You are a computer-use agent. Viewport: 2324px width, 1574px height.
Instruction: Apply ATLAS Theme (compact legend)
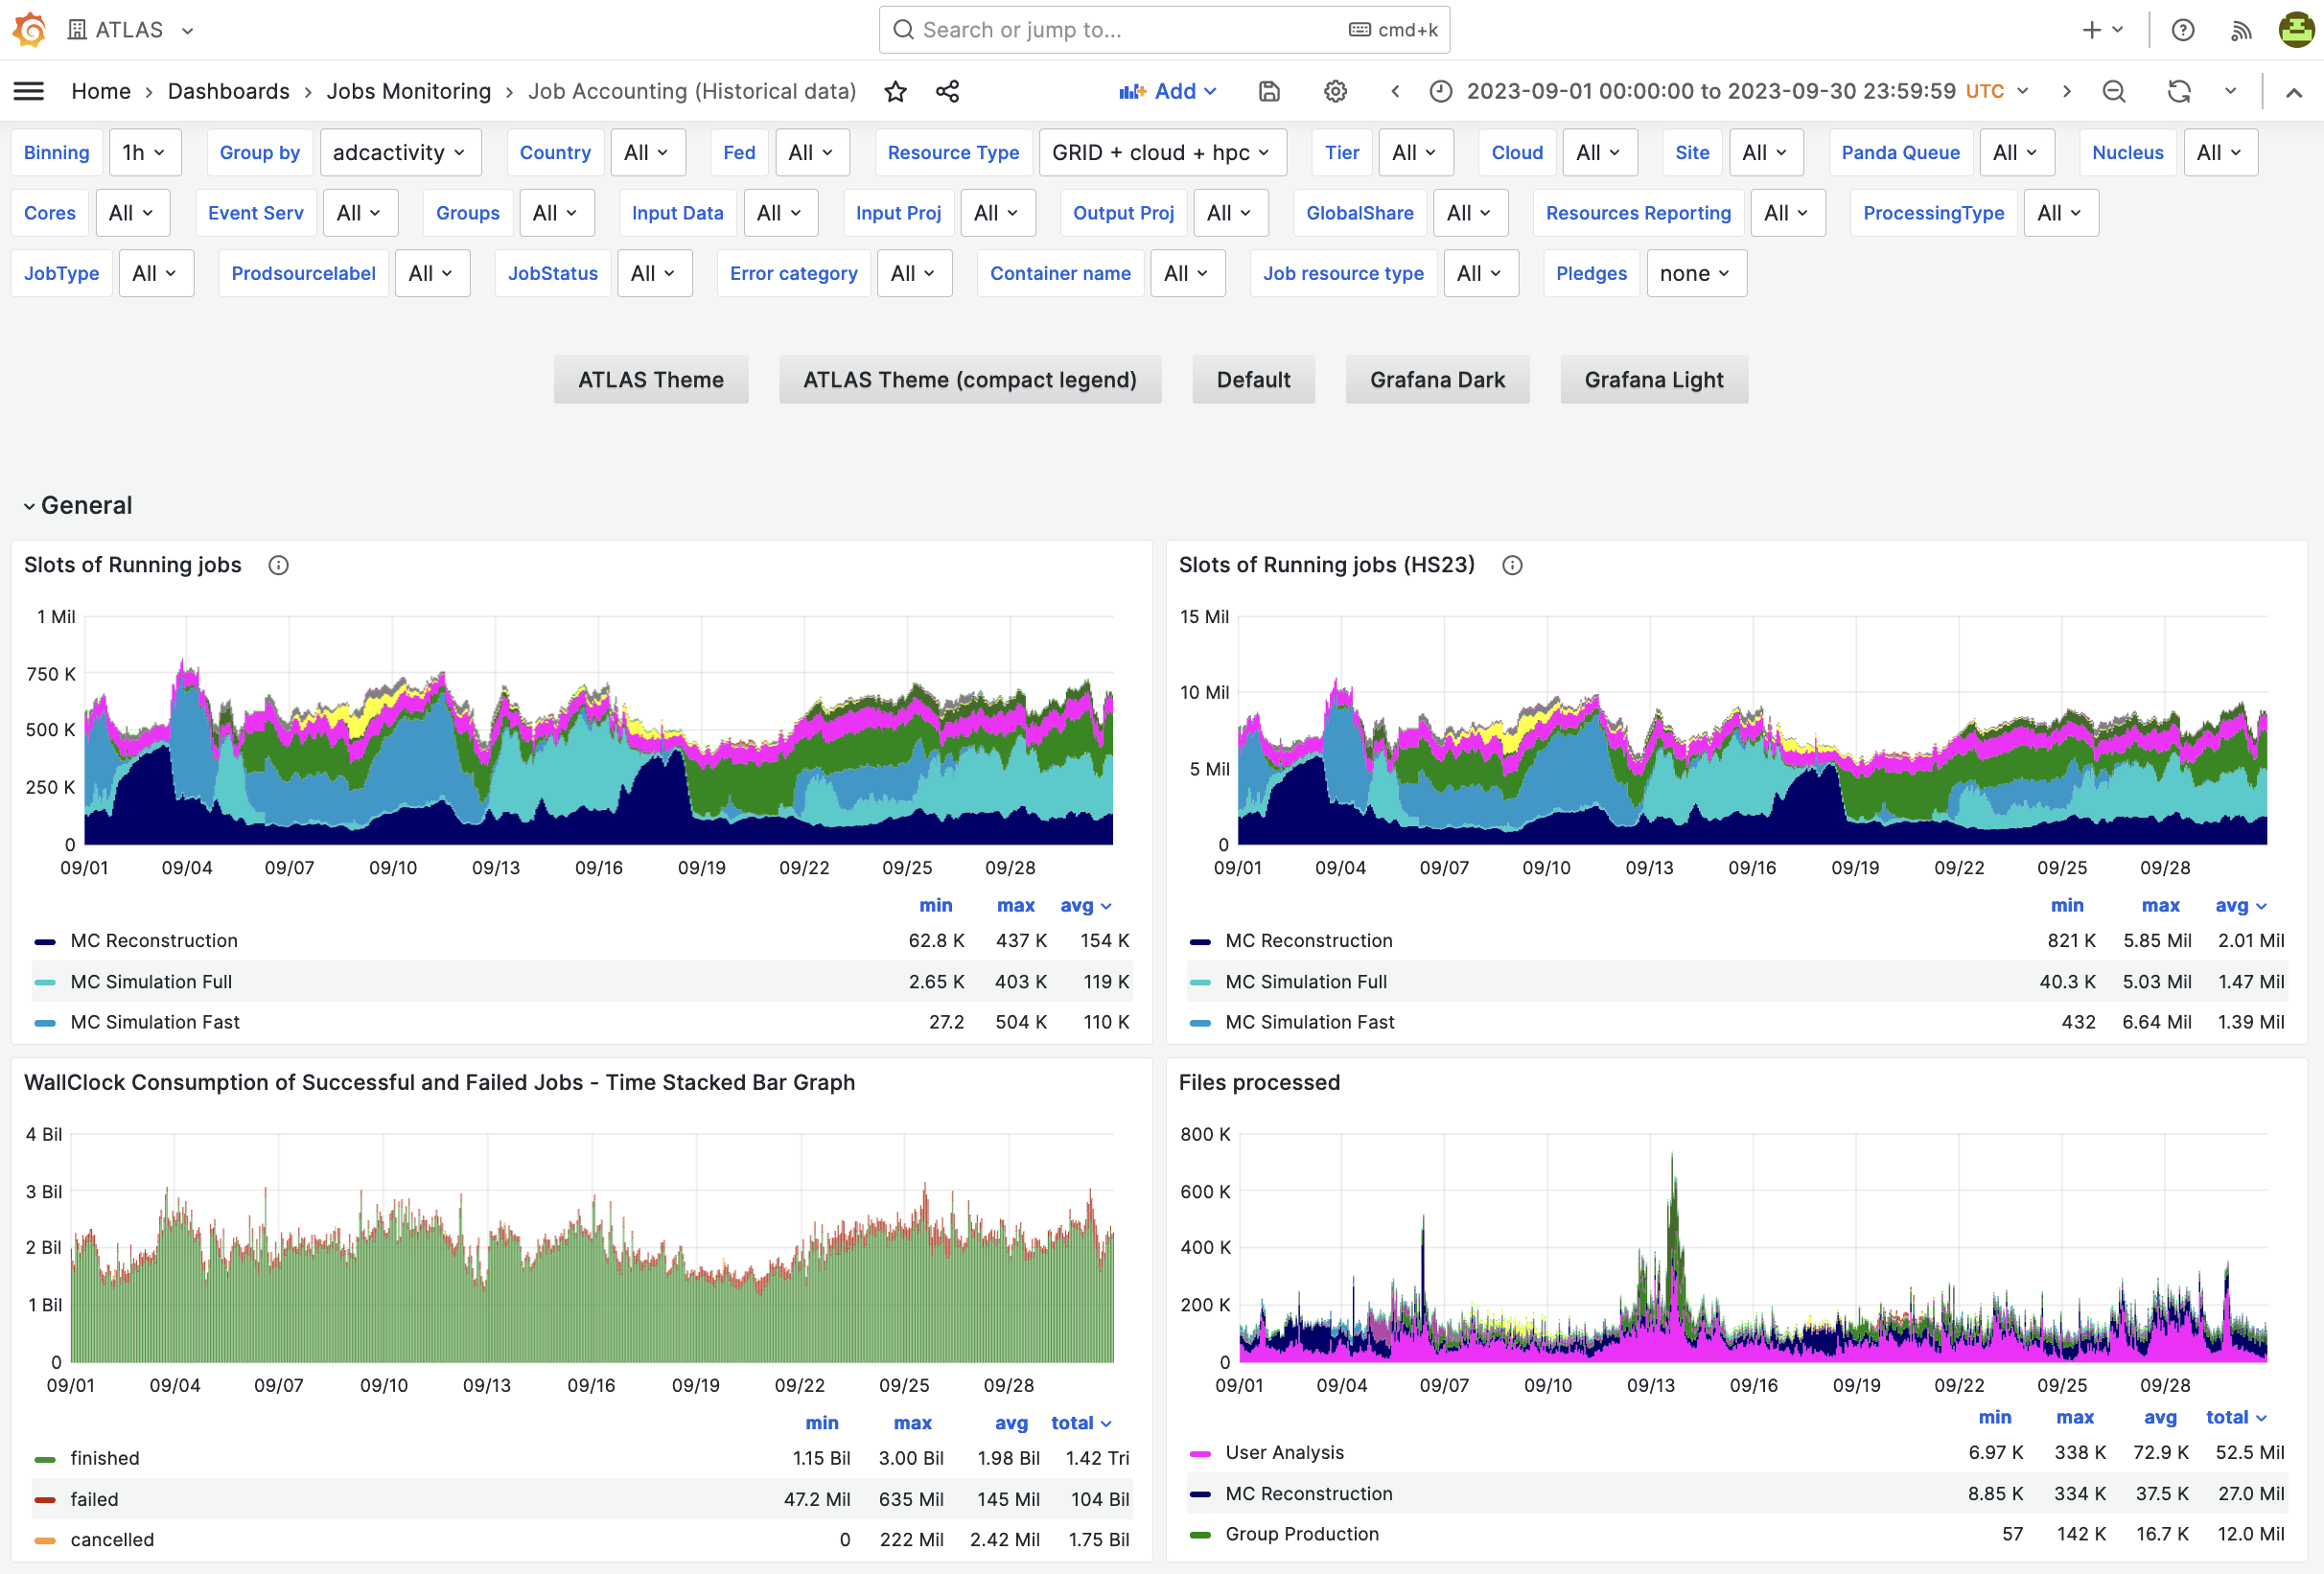coord(970,380)
